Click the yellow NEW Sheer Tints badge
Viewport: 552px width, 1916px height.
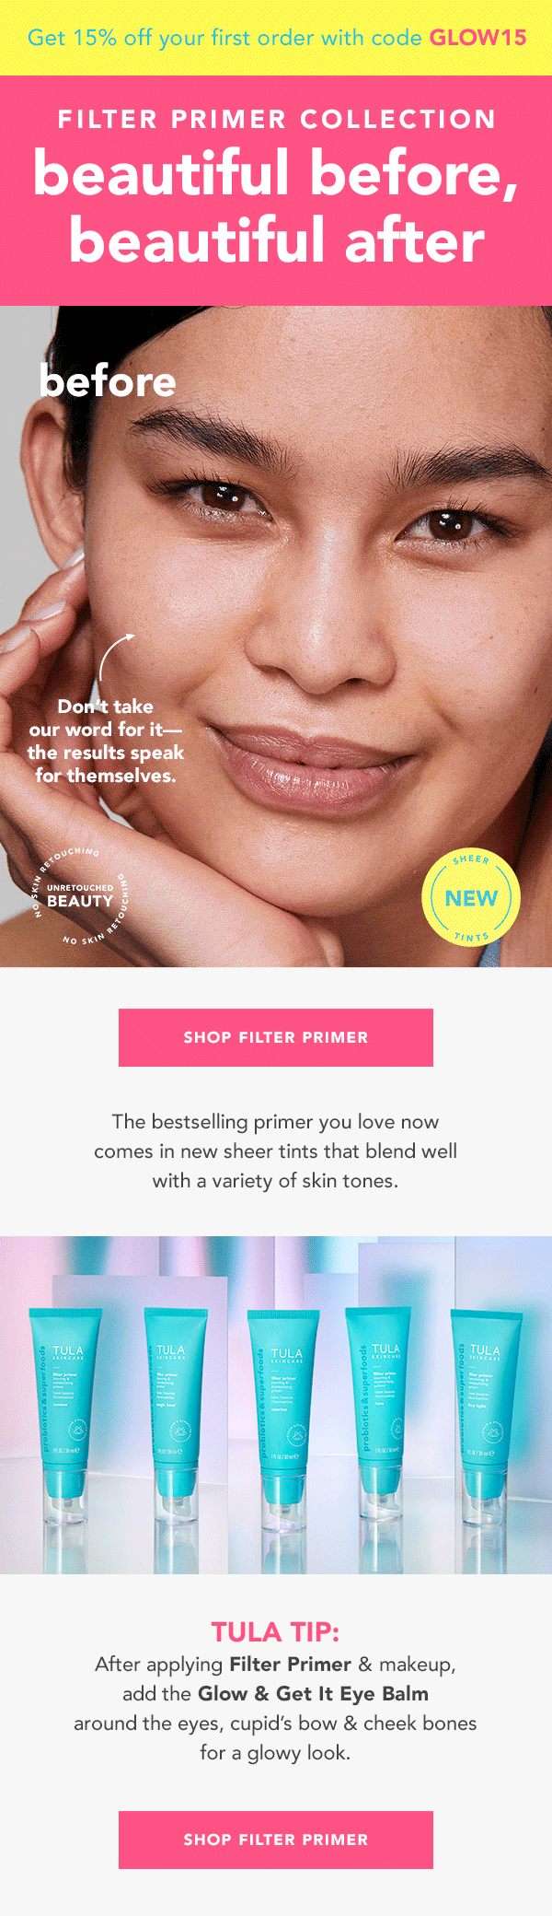[x=471, y=898]
